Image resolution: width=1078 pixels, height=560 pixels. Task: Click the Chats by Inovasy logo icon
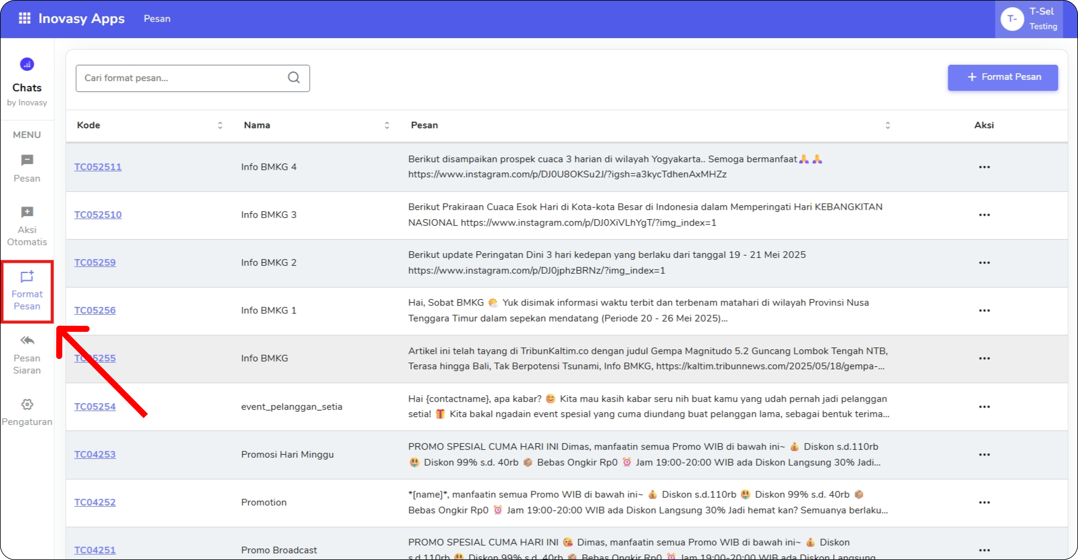[x=27, y=64]
